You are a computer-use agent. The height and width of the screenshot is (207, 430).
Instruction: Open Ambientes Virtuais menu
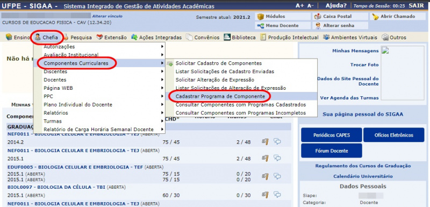[x=350, y=38]
